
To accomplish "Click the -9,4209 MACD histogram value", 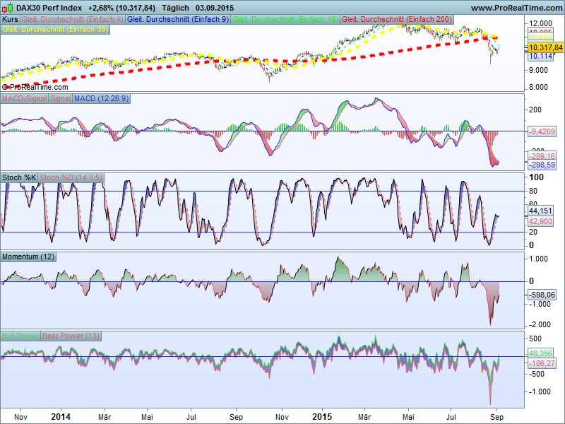I will pos(542,131).
